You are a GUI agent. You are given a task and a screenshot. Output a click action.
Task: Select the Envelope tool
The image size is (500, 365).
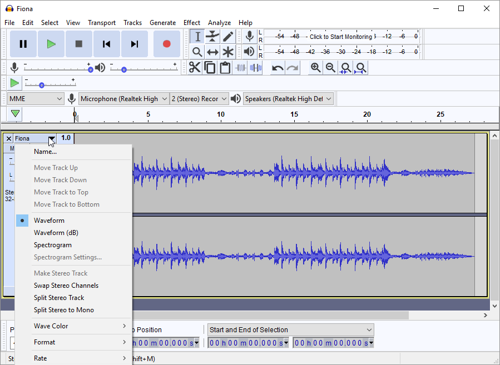tap(212, 37)
